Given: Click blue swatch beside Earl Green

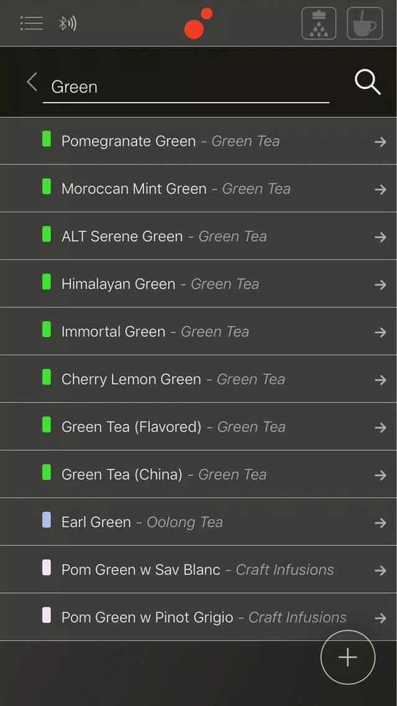Looking at the screenshot, I should click(47, 520).
